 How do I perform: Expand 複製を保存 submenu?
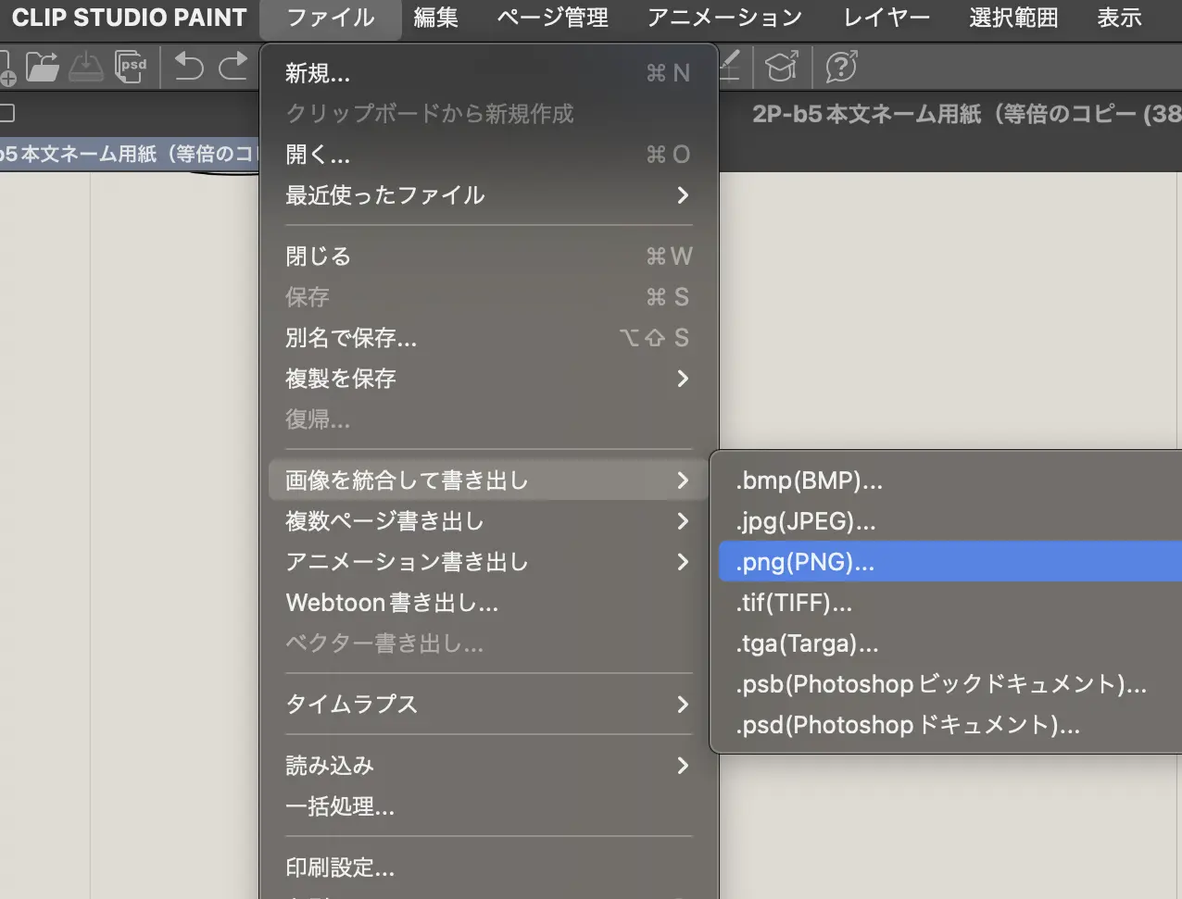point(489,379)
